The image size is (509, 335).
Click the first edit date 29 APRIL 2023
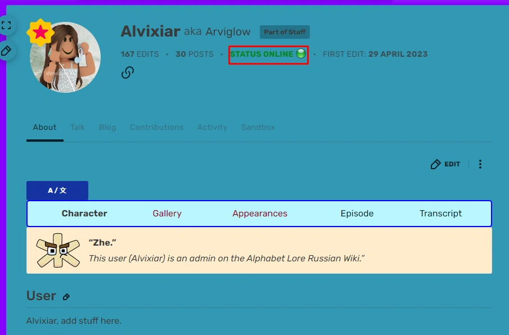tap(398, 54)
